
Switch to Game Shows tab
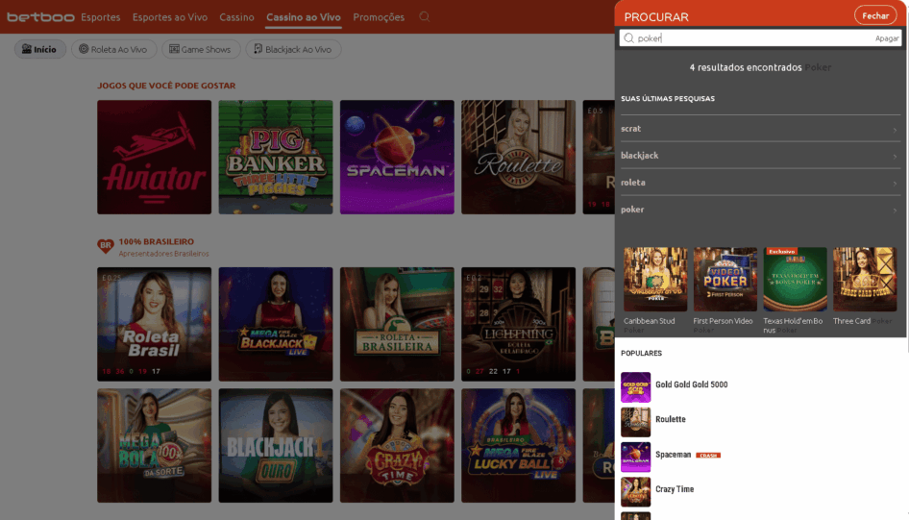coord(201,49)
